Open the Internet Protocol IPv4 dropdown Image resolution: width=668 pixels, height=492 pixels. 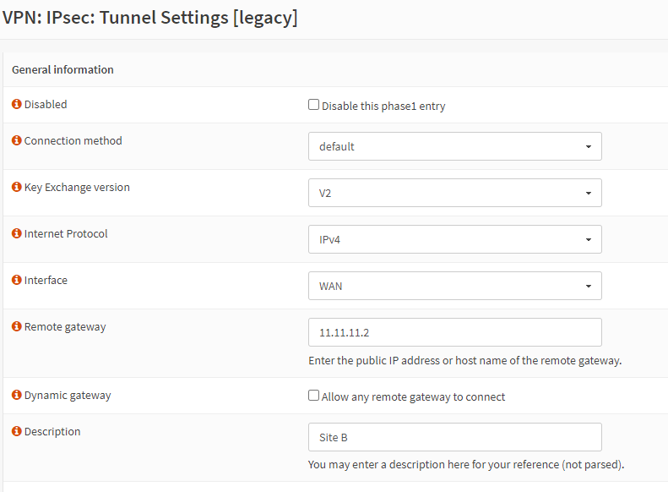(454, 239)
